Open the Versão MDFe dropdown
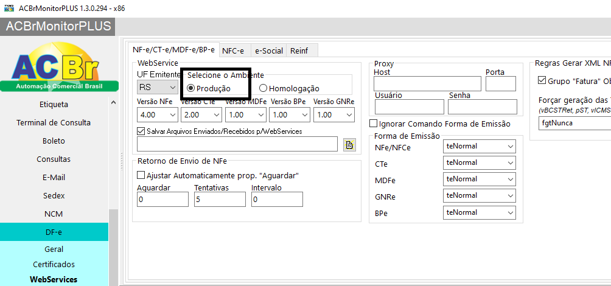611x286 pixels. click(x=245, y=115)
